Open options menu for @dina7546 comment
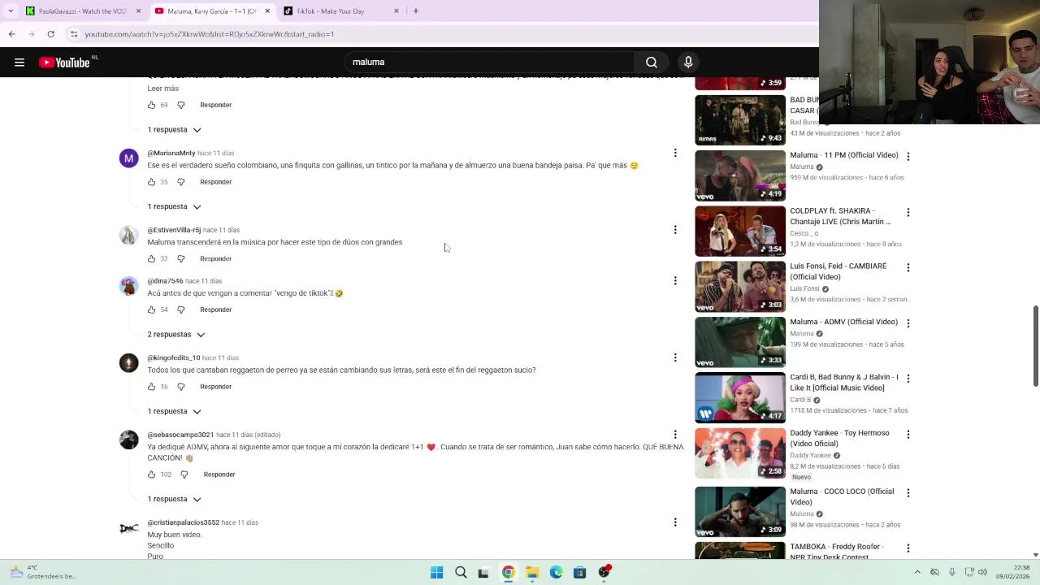 point(674,281)
